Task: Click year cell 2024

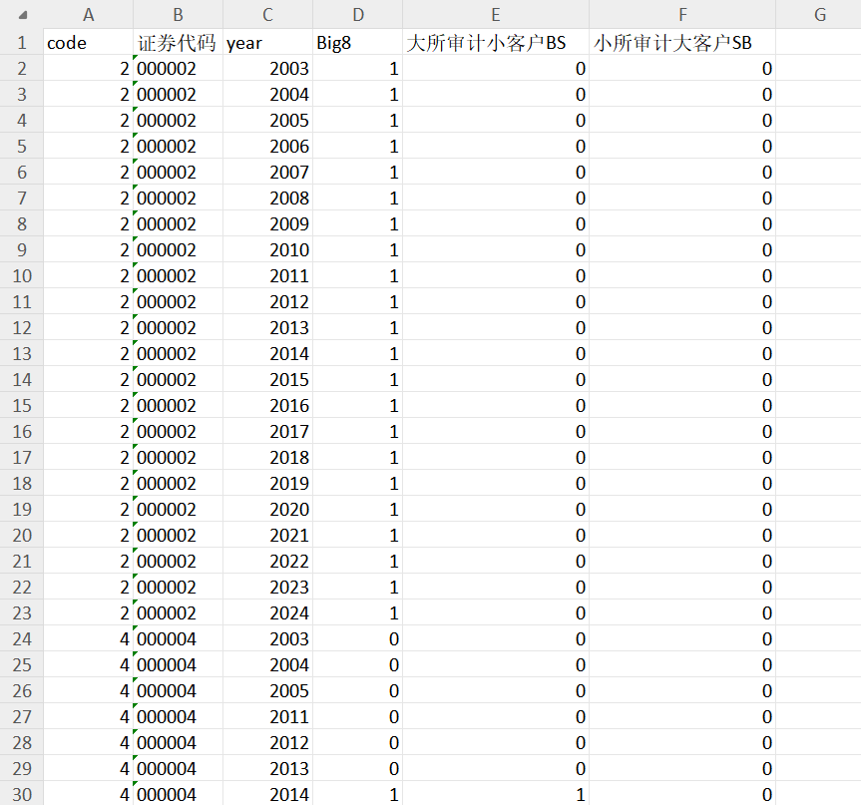Action: (x=268, y=612)
